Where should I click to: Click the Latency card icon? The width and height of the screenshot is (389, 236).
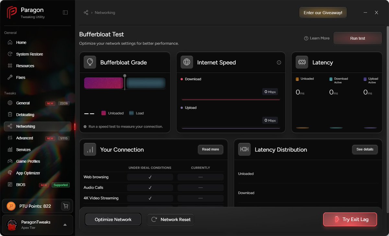[302, 62]
